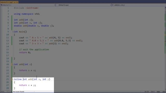166x93 pixels.
Task: Pin the 'Intro to C++.cpp' tab
Action: pos(15,2)
